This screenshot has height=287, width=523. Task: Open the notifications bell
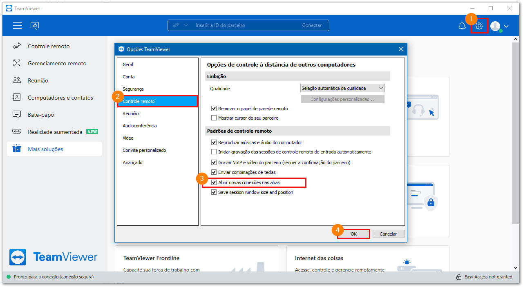click(462, 26)
